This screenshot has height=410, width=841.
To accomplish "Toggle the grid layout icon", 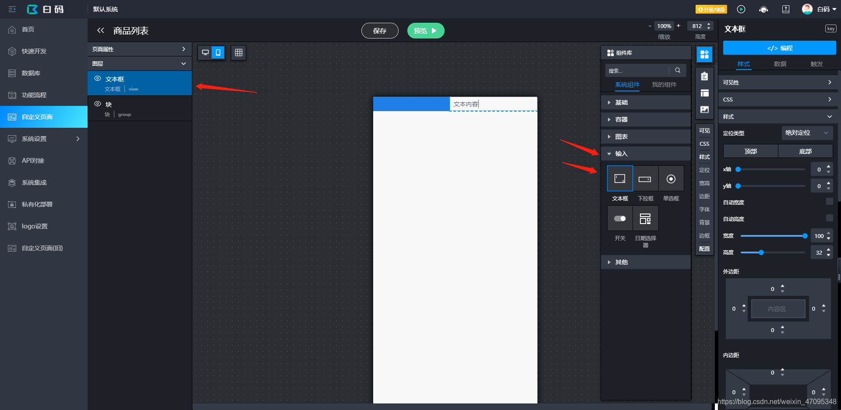I will click(x=238, y=53).
